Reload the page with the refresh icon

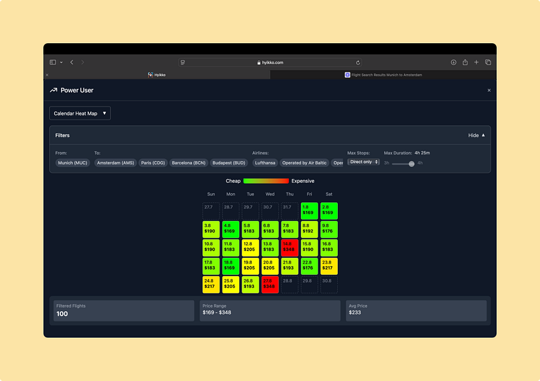(x=358, y=62)
